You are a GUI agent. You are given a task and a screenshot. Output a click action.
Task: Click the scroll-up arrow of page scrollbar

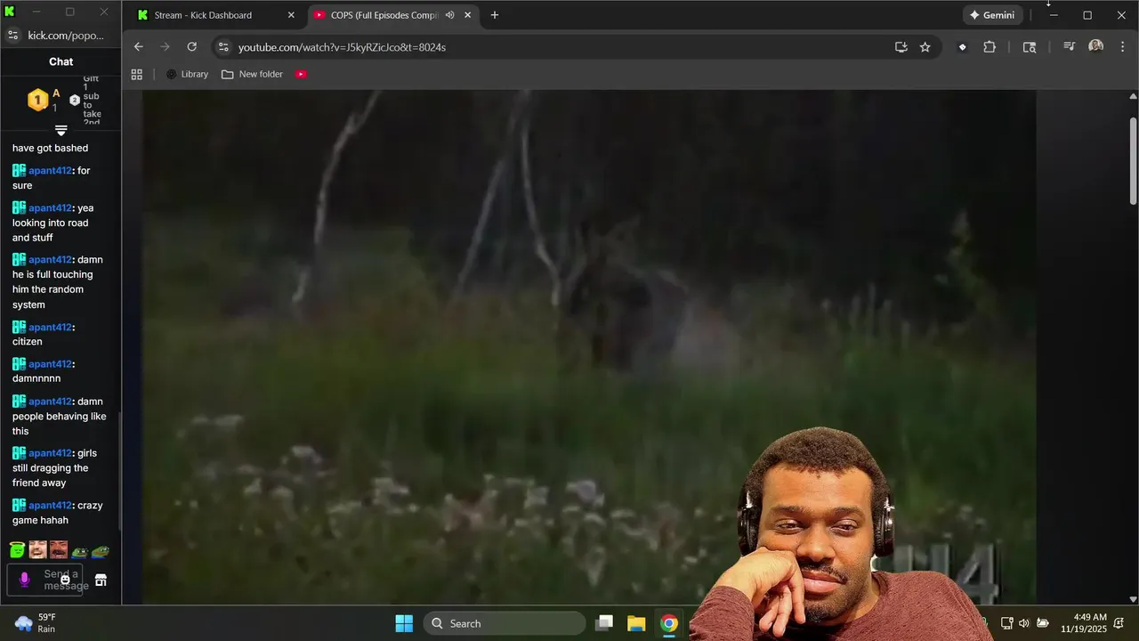(x=1133, y=96)
